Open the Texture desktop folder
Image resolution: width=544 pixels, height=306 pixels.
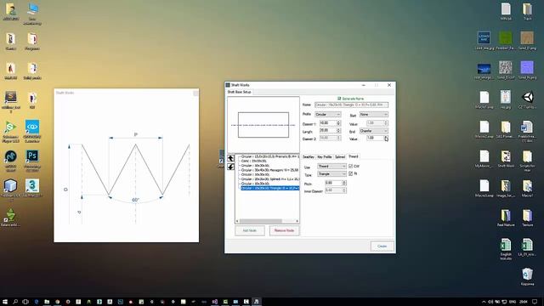(527, 218)
